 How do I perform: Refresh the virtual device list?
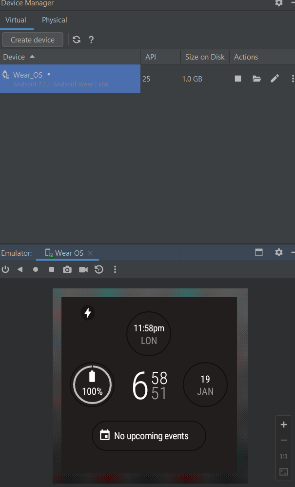77,40
